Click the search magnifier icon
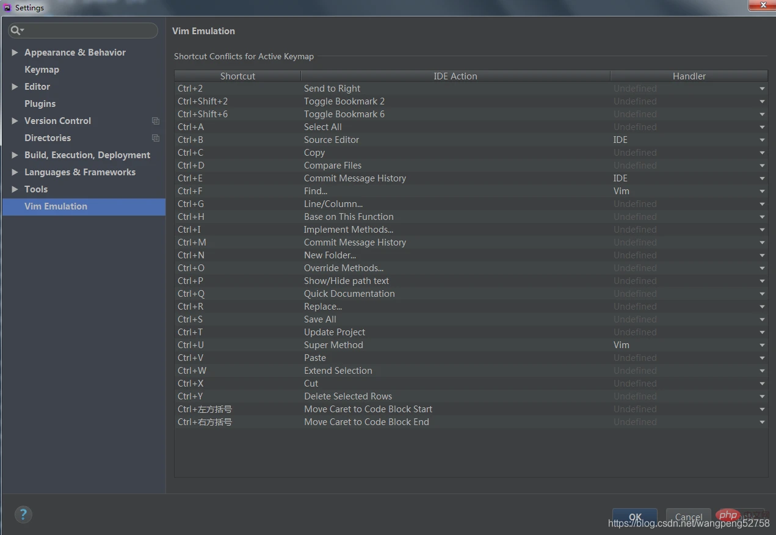The height and width of the screenshot is (535, 776). (16, 31)
